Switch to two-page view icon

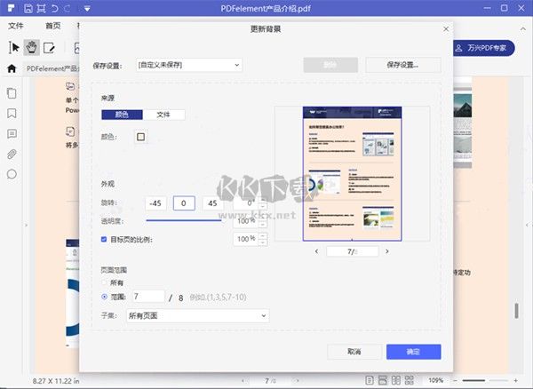tap(396, 380)
